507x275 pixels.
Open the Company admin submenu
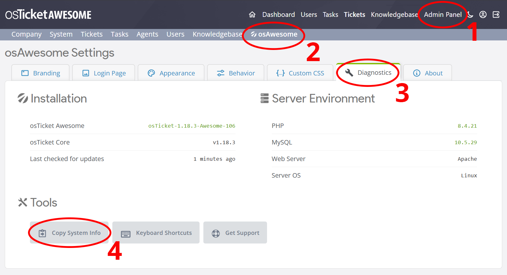pos(26,34)
